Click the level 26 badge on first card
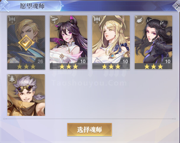Viewport: 180px width, 143px height. [40, 61]
